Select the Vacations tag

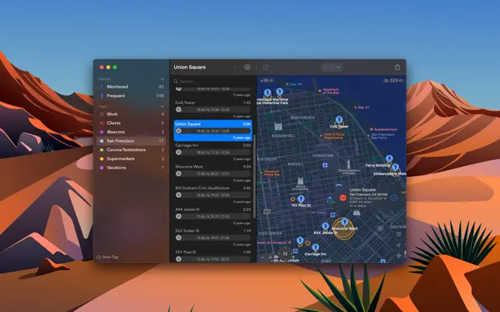point(131,168)
